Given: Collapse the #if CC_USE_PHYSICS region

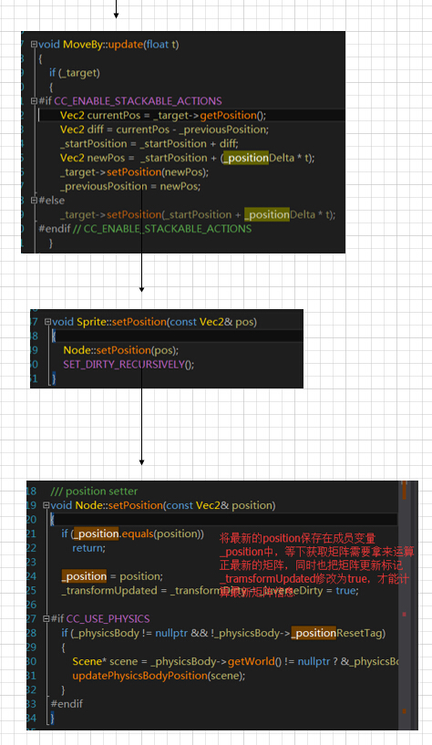Looking at the screenshot, I should [46, 618].
